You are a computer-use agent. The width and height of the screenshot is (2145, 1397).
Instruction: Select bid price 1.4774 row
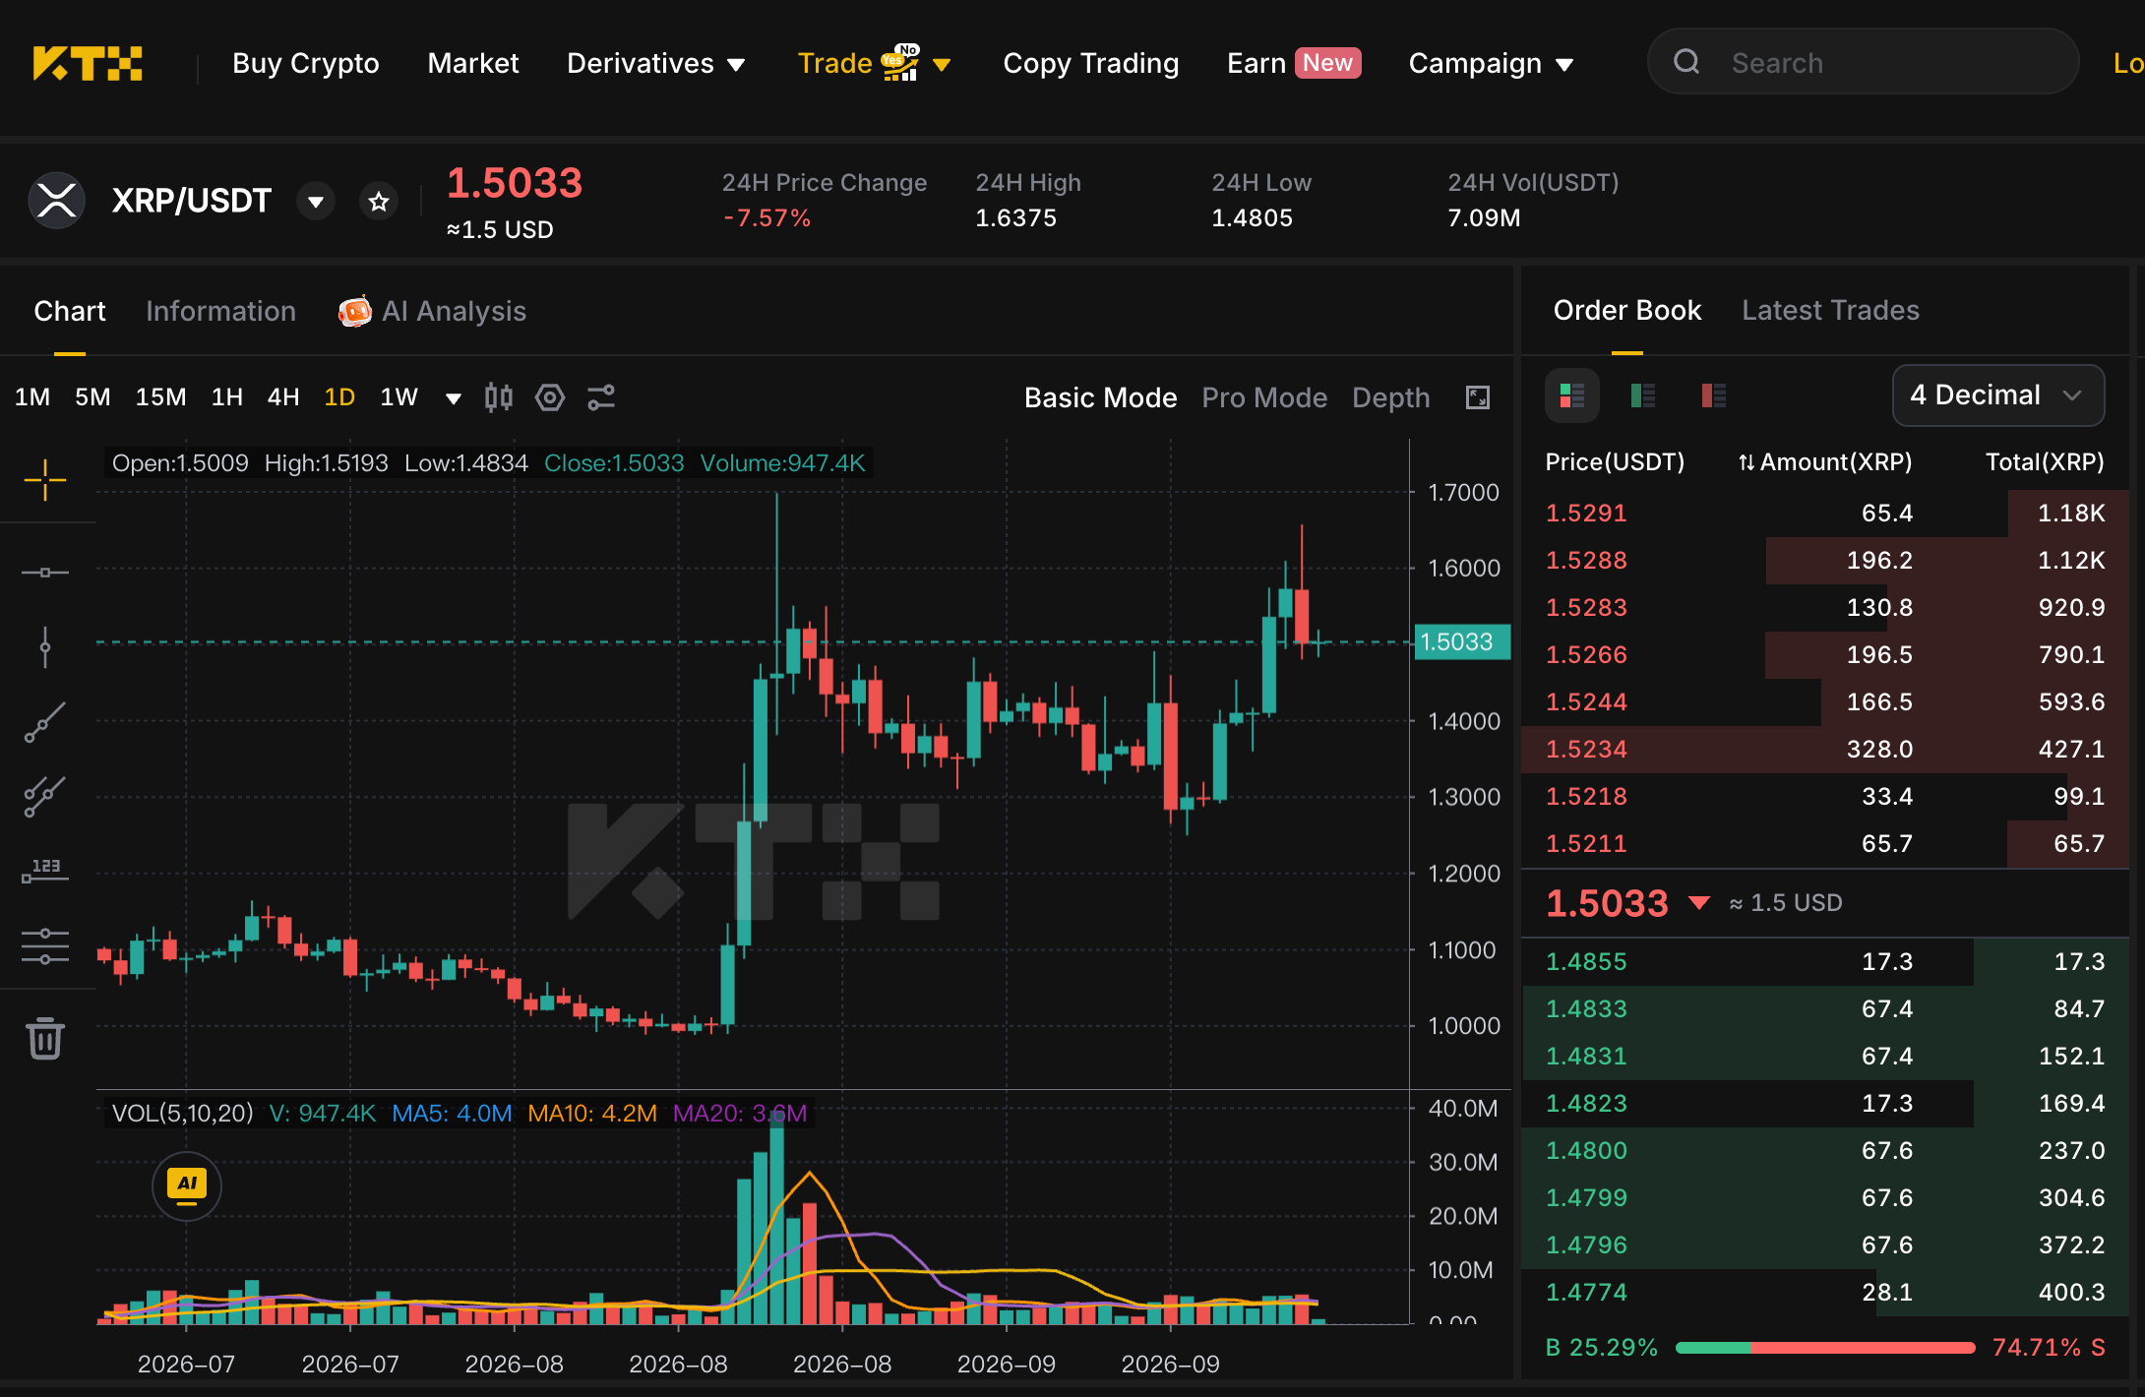coord(1825,1292)
